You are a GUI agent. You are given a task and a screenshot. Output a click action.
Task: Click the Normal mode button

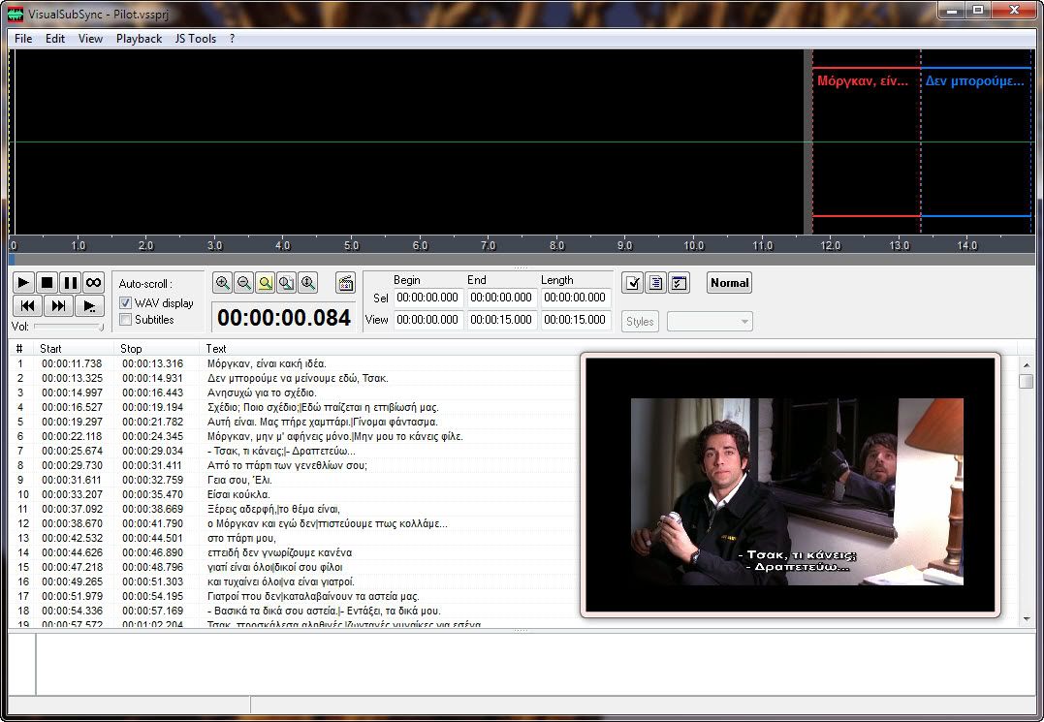pyautogui.click(x=729, y=283)
